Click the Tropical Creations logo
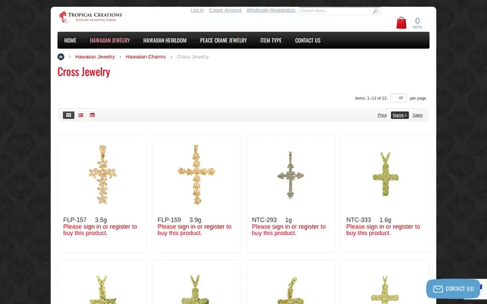The width and height of the screenshot is (487, 304). pos(91,17)
